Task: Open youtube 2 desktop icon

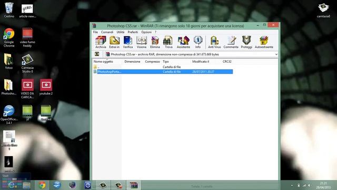Action: click(46, 87)
